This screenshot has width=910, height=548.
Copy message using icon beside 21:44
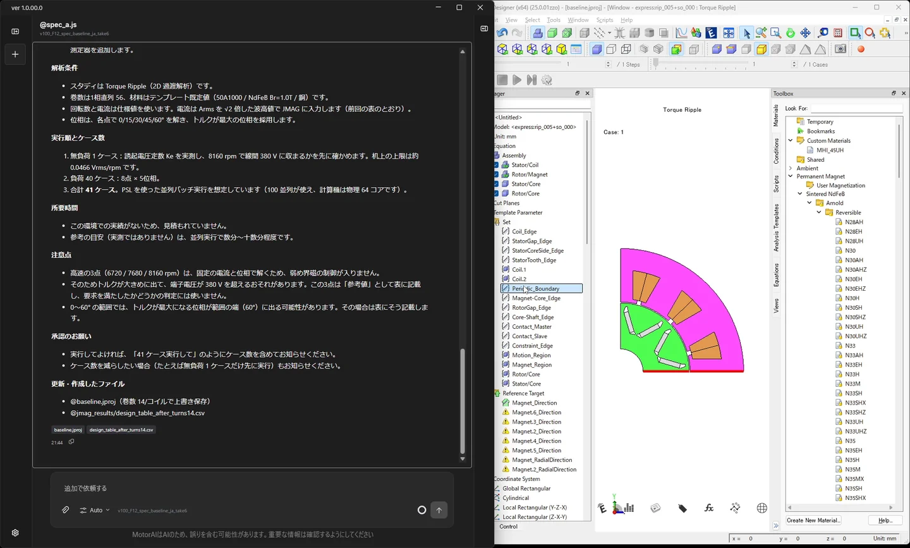pyautogui.click(x=71, y=442)
